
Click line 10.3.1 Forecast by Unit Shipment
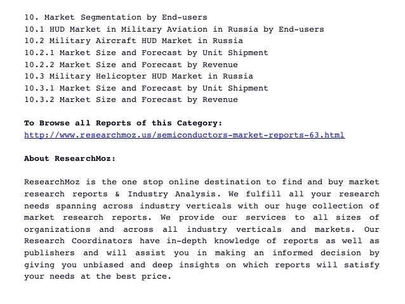[x=146, y=88]
